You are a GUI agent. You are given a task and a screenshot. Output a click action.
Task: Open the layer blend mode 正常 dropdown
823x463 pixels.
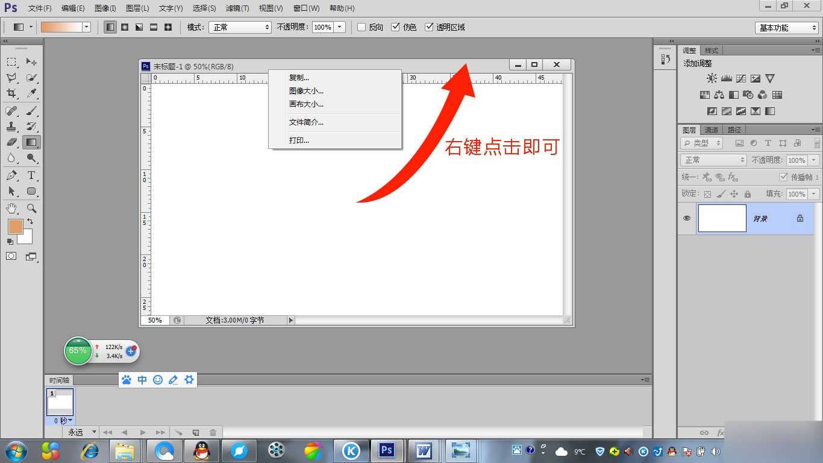[714, 160]
